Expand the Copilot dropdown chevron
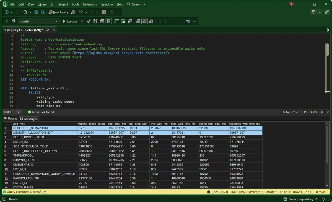This screenshot has width=332, height=202. 320,12
